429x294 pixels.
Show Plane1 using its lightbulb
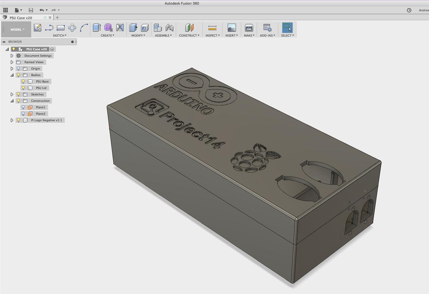point(23,107)
